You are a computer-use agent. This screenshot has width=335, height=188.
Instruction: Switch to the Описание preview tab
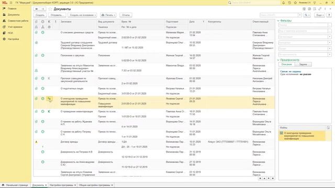click(286, 64)
